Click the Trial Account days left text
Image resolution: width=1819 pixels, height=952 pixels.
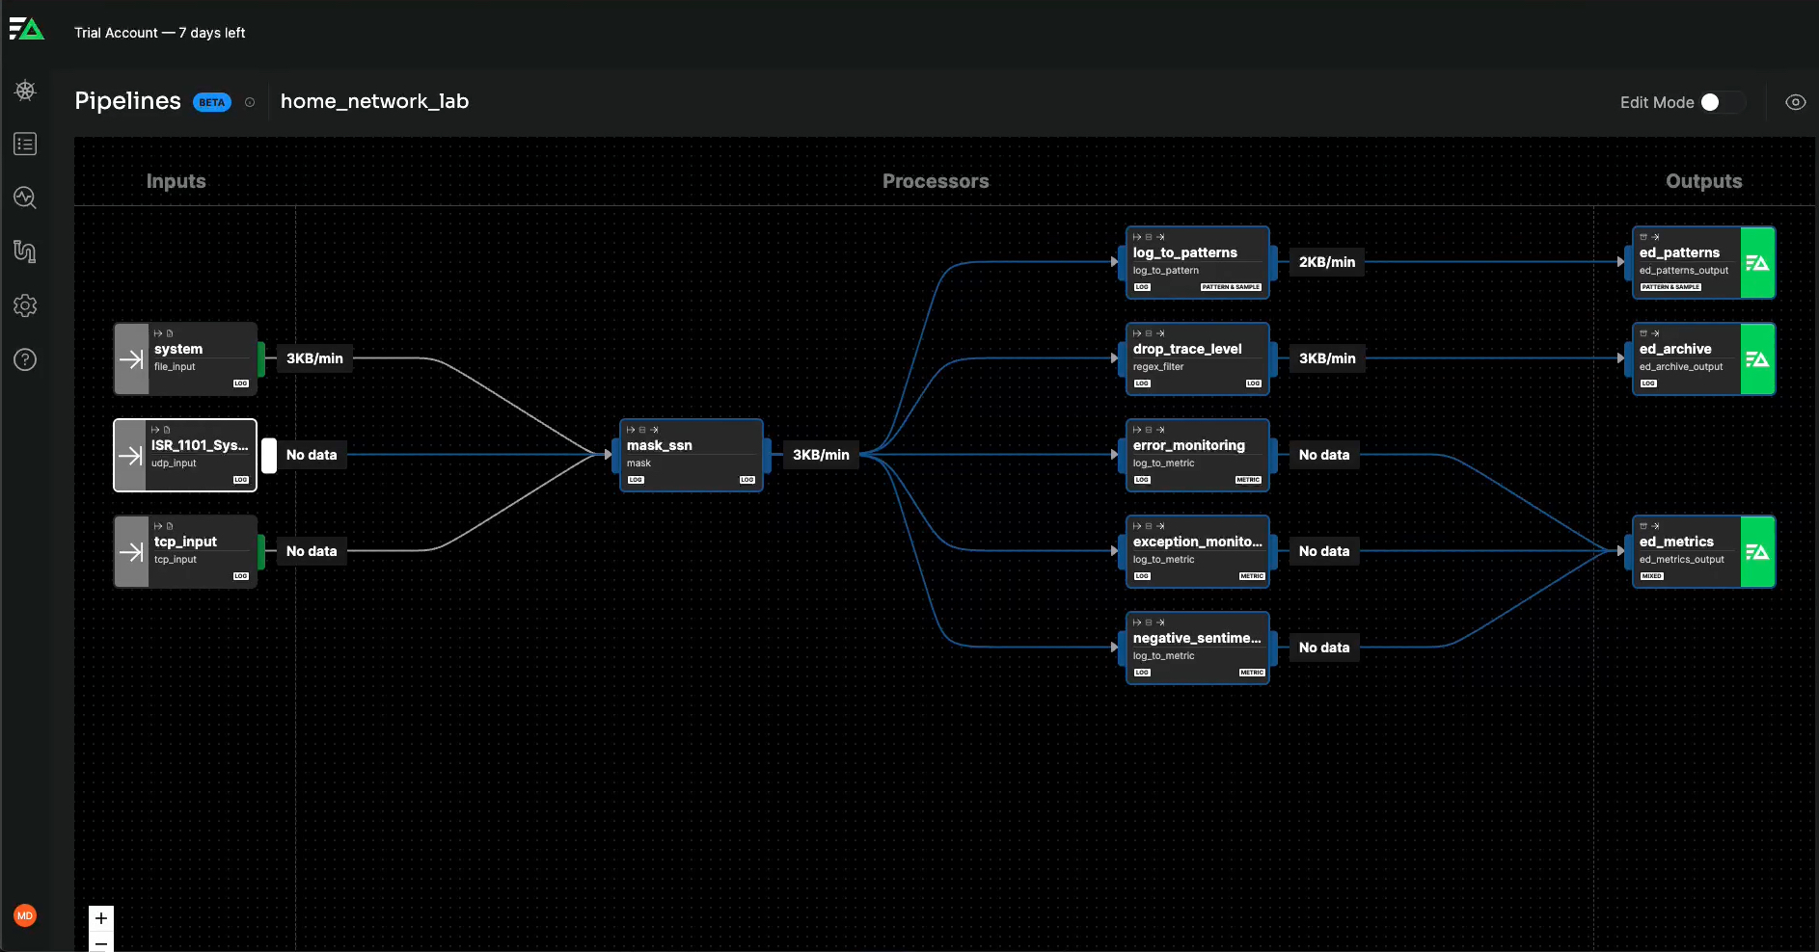point(160,33)
